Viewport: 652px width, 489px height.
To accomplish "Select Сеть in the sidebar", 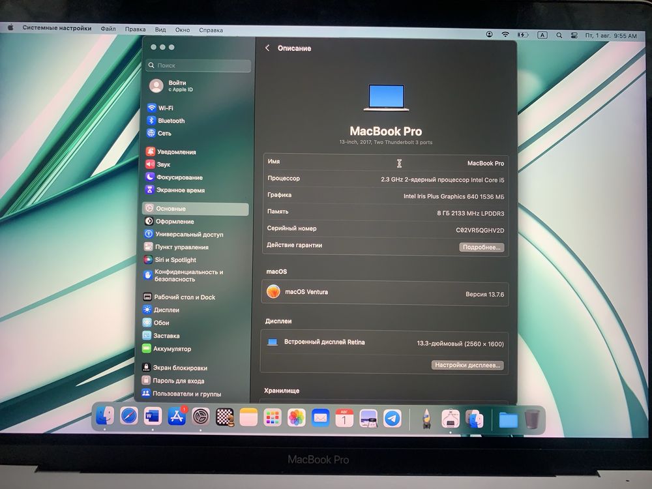I will (159, 133).
